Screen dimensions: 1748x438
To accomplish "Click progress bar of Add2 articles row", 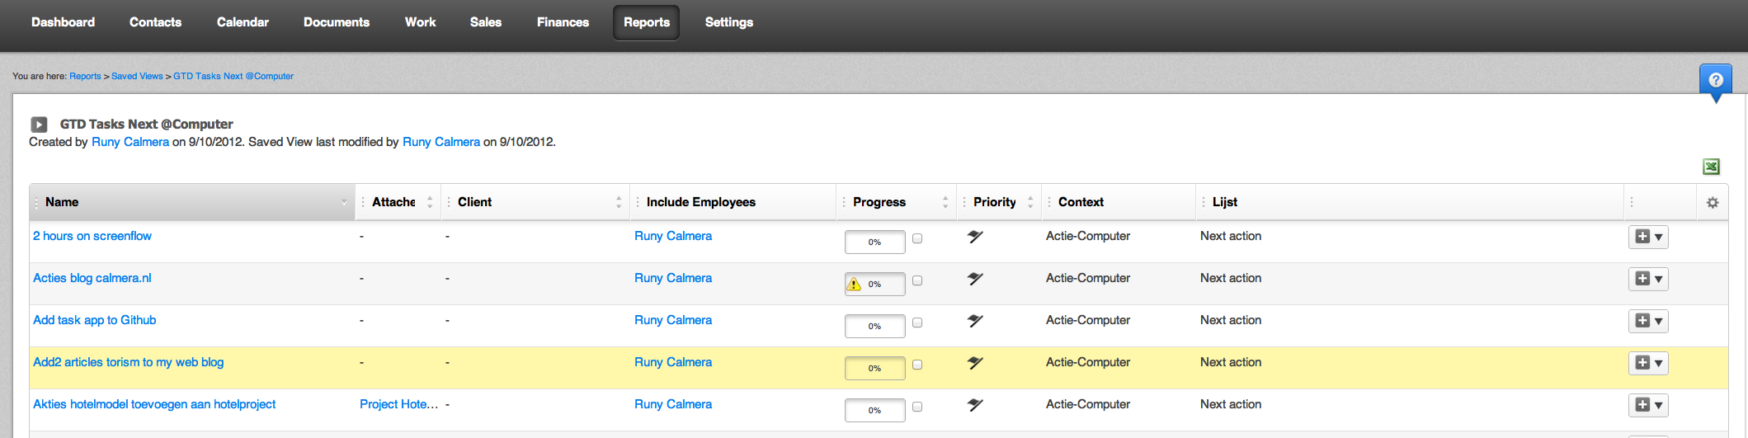I will click(874, 369).
